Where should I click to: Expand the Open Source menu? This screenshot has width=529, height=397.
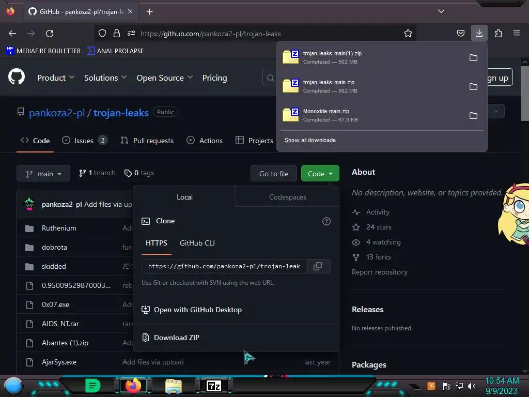(x=165, y=78)
